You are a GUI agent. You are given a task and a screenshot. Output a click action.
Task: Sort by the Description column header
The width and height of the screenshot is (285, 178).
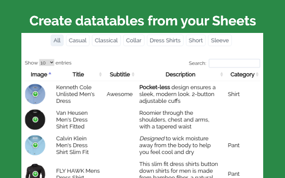click(180, 75)
